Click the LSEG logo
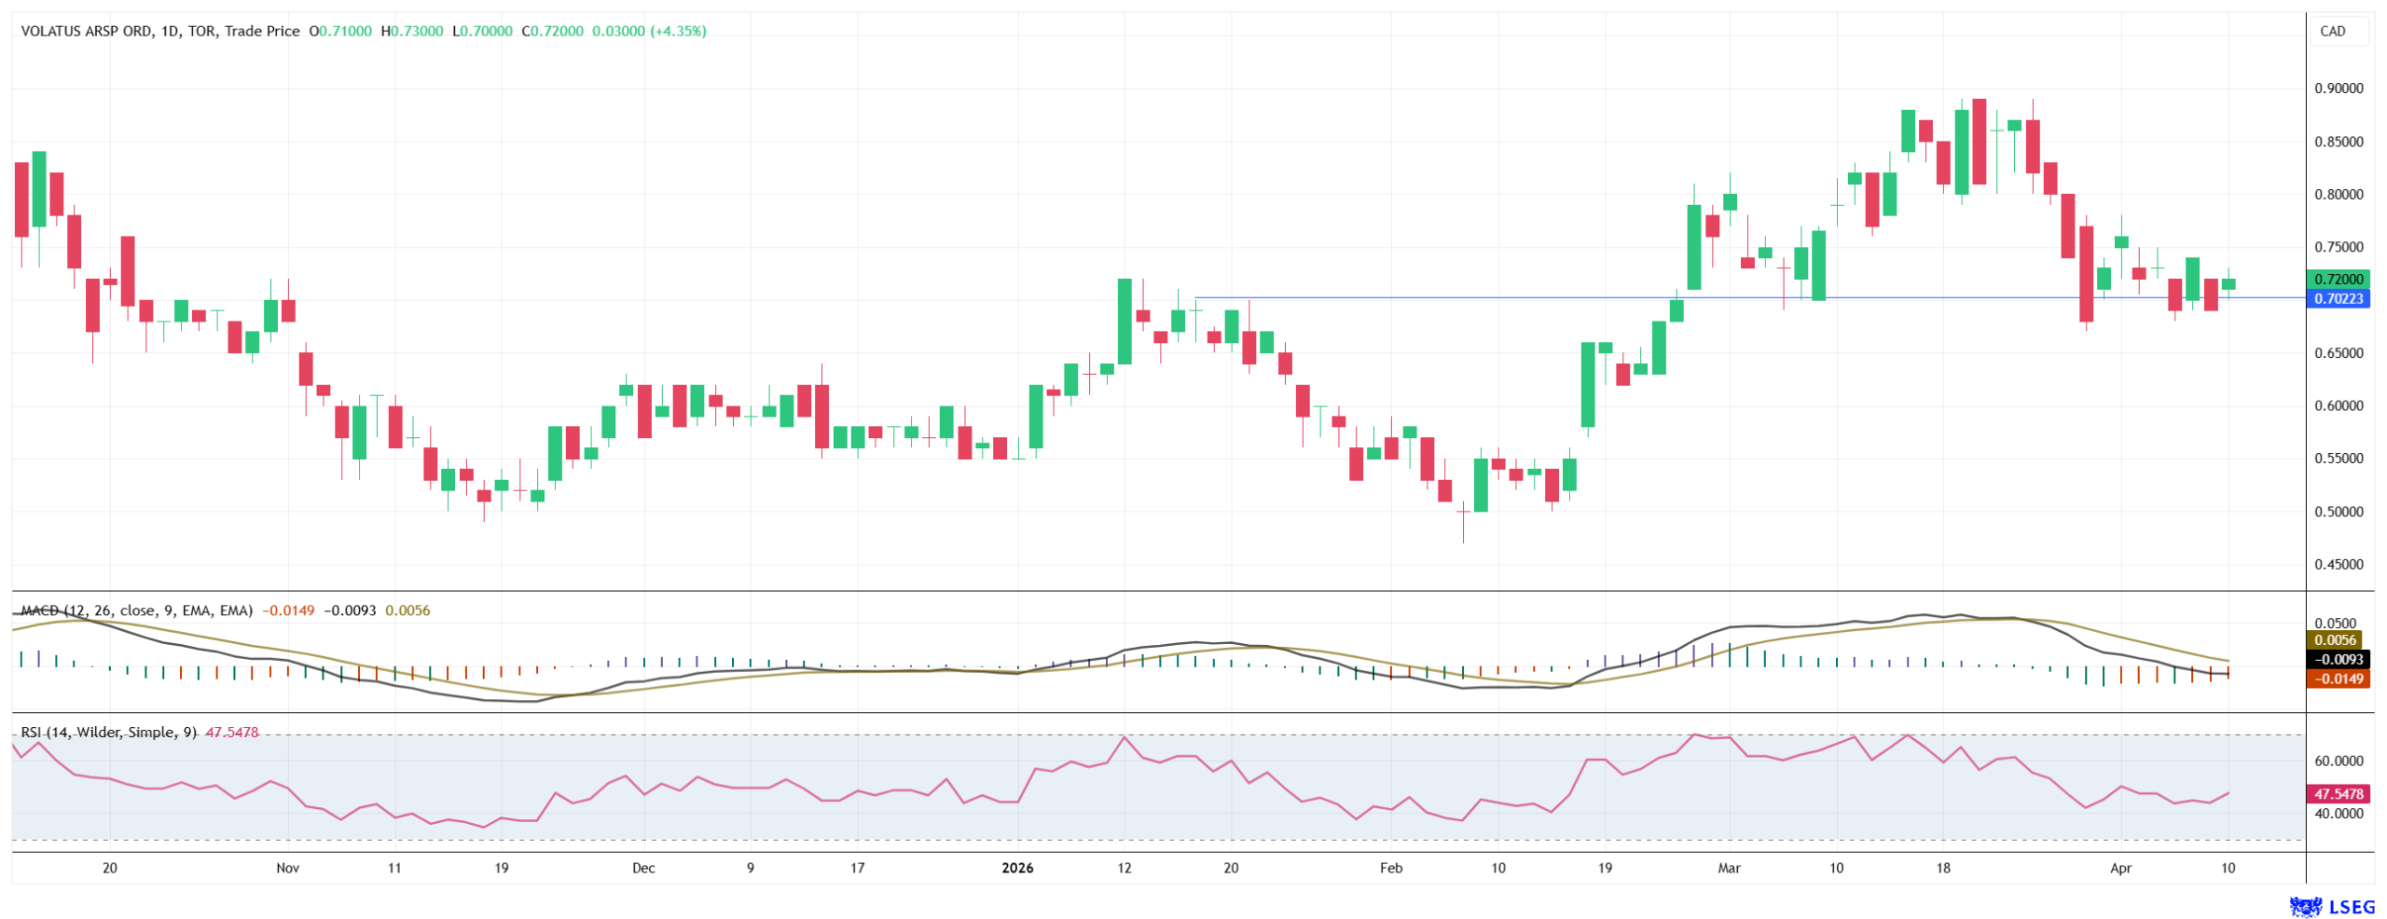2387x919 pixels. tap(2332, 906)
